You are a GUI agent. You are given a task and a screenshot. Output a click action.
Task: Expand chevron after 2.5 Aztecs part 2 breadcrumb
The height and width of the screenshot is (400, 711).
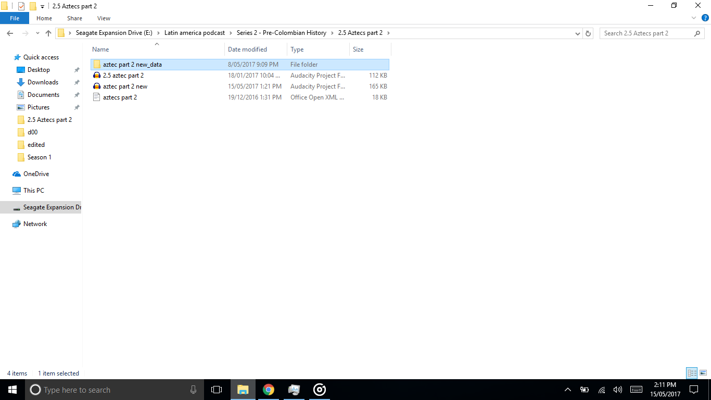point(388,33)
